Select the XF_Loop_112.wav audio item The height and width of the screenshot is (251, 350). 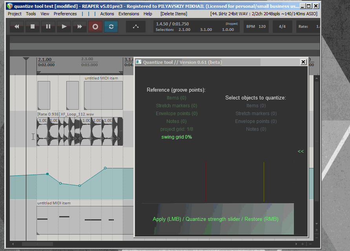[x=80, y=132]
